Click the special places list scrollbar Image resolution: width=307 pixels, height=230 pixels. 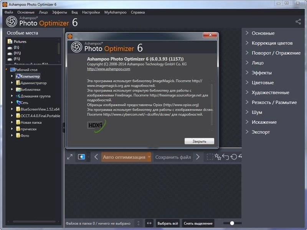click(x=59, y=48)
